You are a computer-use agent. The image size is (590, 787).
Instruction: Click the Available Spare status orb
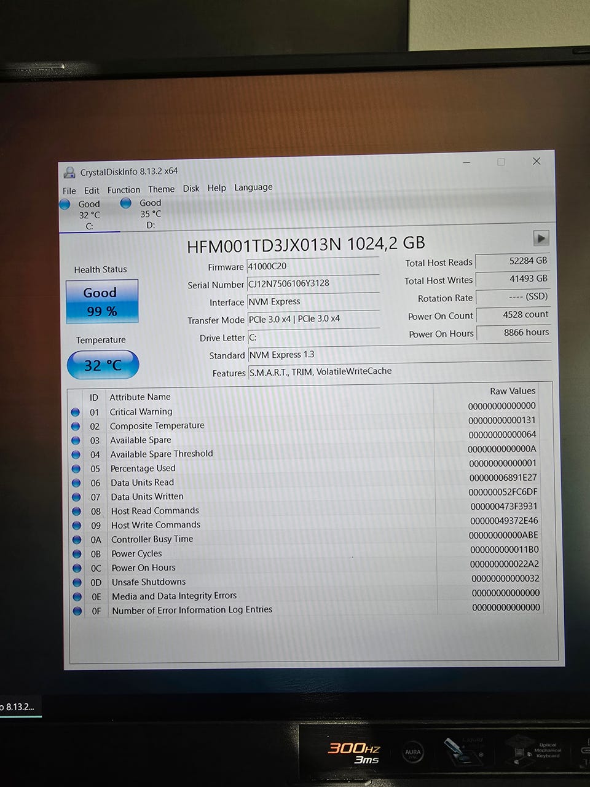coord(76,440)
